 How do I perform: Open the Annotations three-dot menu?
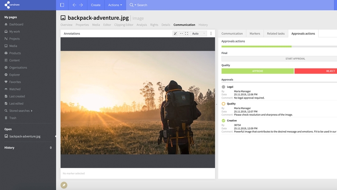(x=211, y=33)
